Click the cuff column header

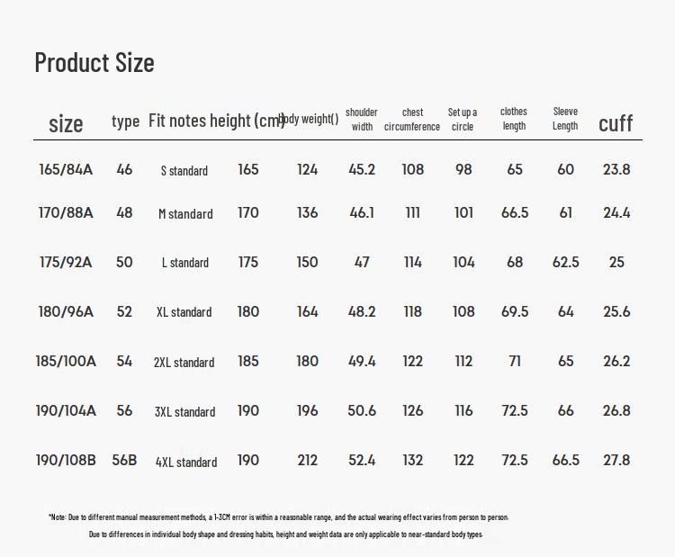[616, 123]
